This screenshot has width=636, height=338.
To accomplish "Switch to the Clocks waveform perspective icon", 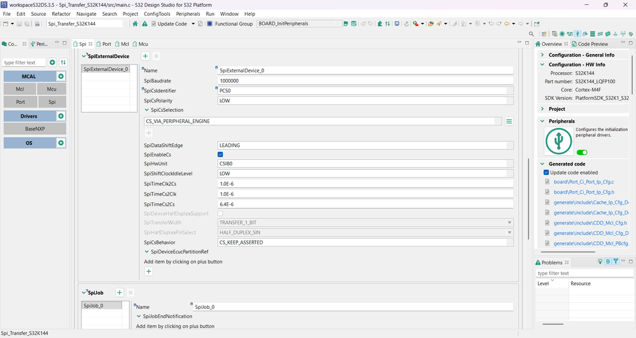I will tap(570, 34).
